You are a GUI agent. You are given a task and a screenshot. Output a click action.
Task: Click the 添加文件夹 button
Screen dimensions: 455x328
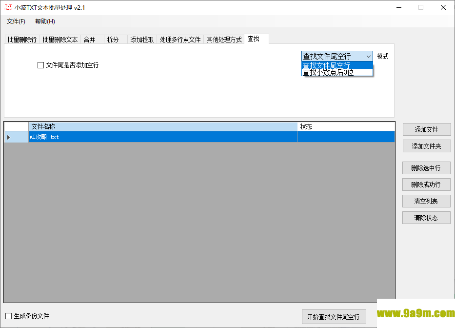point(427,146)
